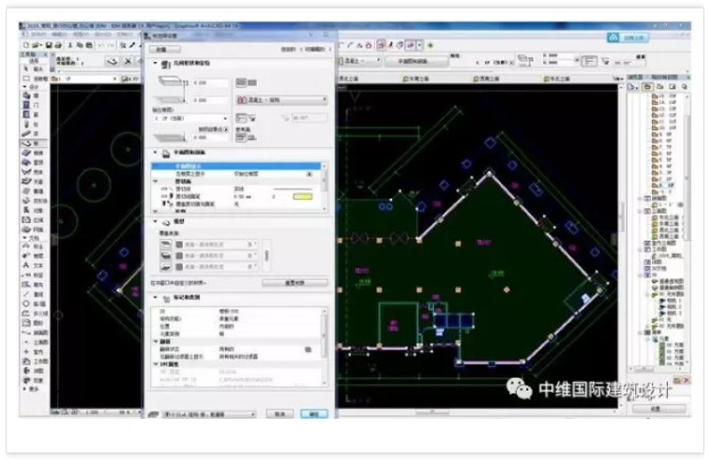Viewport: 710px width, 459px height.
Task: Switch to the third elevation tab
Action: coord(486,79)
